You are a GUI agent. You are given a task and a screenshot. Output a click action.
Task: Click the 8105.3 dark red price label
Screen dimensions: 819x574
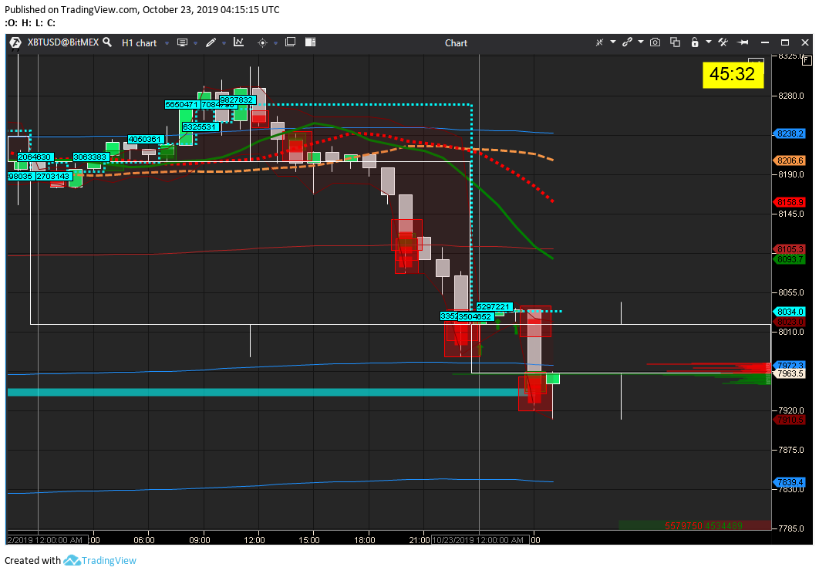[x=789, y=249]
